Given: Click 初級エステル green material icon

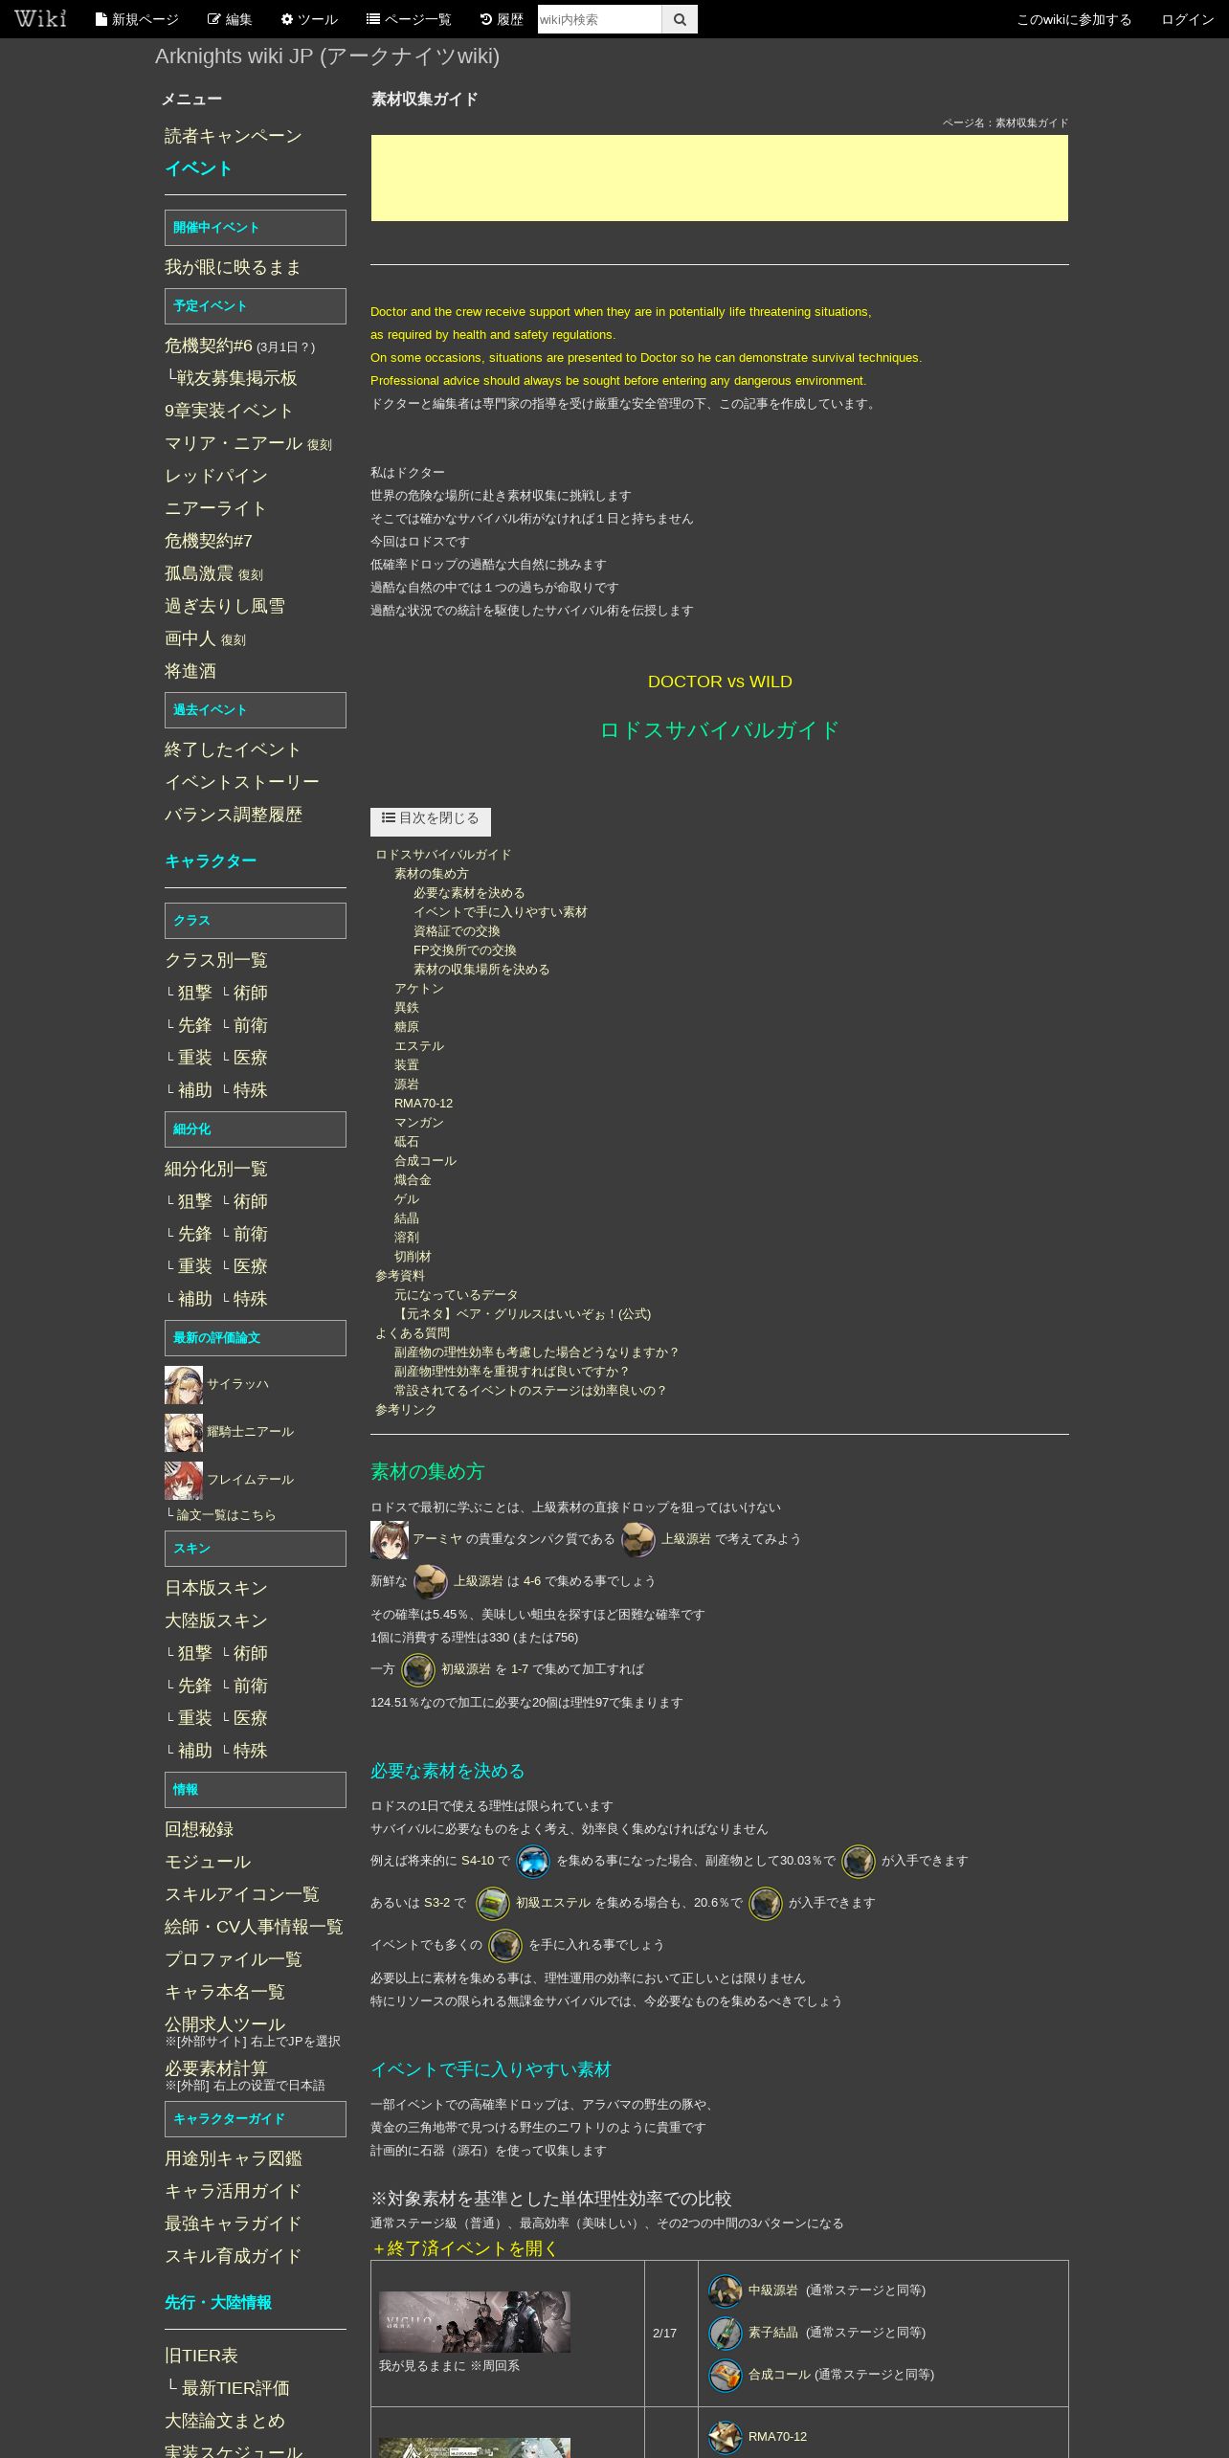Looking at the screenshot, I should [x=493, y=1904].
